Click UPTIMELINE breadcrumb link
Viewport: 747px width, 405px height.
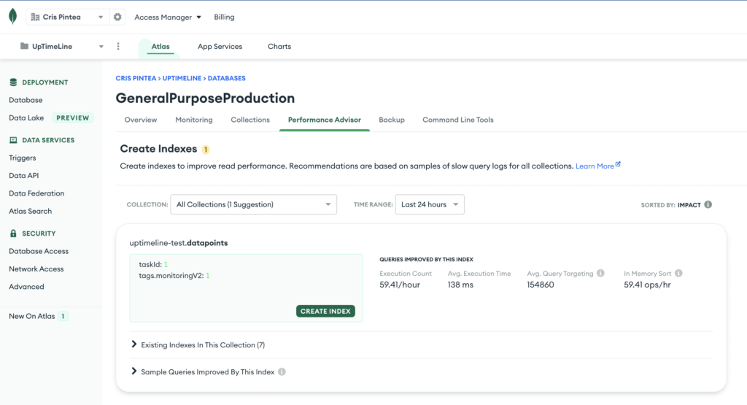[x=182, y=78]
